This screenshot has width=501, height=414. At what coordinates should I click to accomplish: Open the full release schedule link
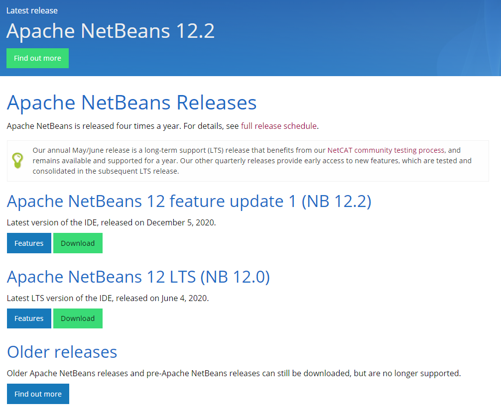(278, 126)
